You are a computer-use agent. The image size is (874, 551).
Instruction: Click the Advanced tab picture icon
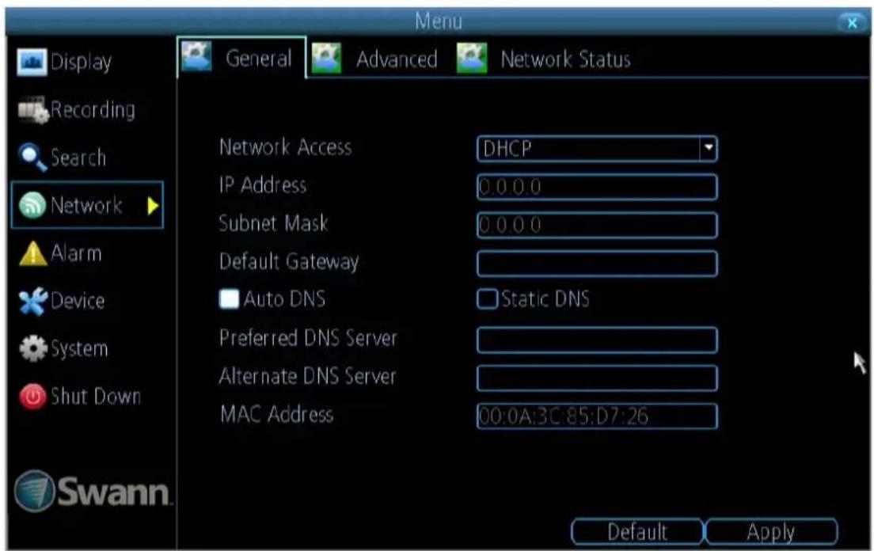(327, 58)
